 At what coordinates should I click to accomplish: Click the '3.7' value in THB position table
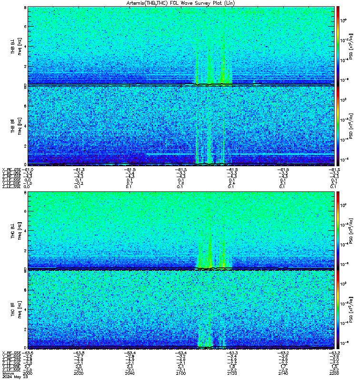pyautogui.click(x=334, y=183)
